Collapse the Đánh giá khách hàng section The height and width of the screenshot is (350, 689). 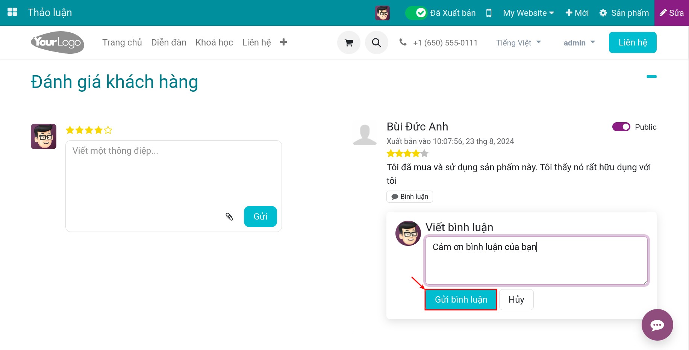651,76
